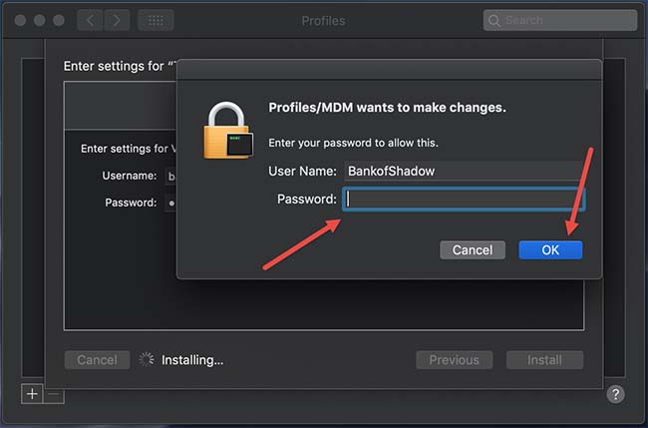Screen dimensions: 648x428
Task: Open help with the question mark button
Action: pyautogui.click(x=615, y=394)
